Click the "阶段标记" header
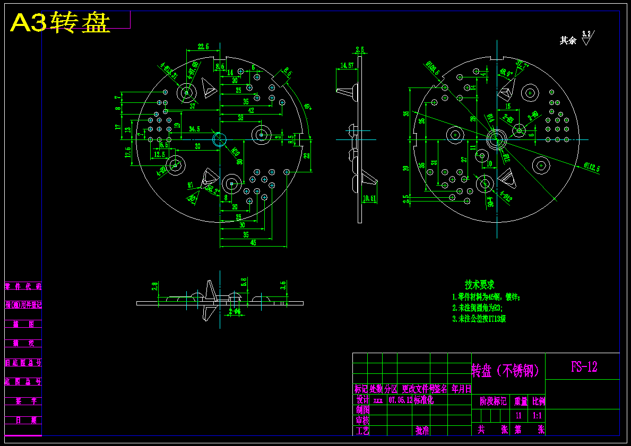The height and width of the screenshot is (446, 631). coord(494,401)
